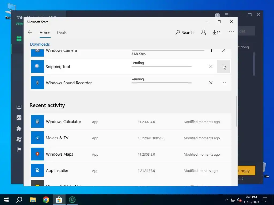Screen dimensions: 274x205
Task: Click the Snipping Tool progress bar
Action: 161,66
